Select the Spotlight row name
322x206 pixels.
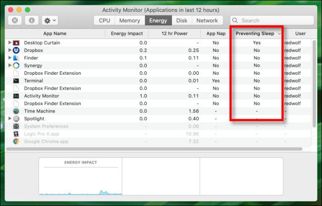34,118
